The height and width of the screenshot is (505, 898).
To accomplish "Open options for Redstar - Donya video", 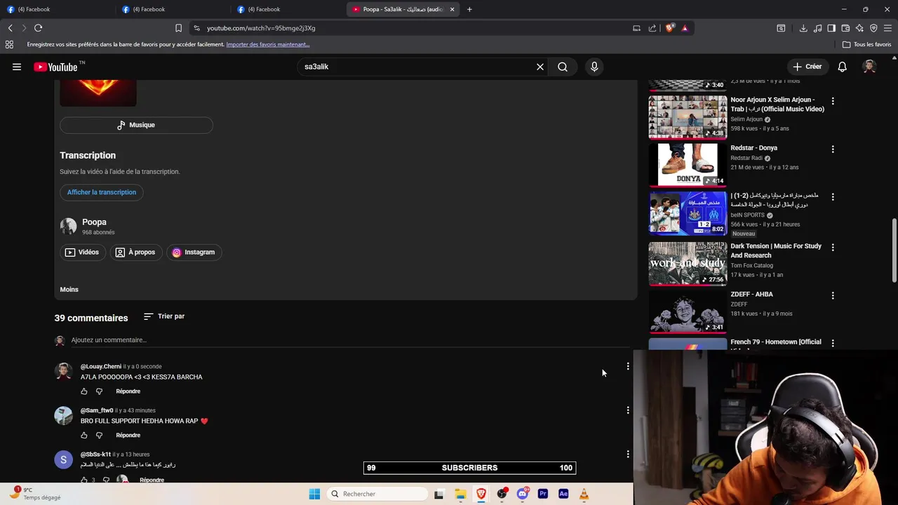I will [833, 149].
